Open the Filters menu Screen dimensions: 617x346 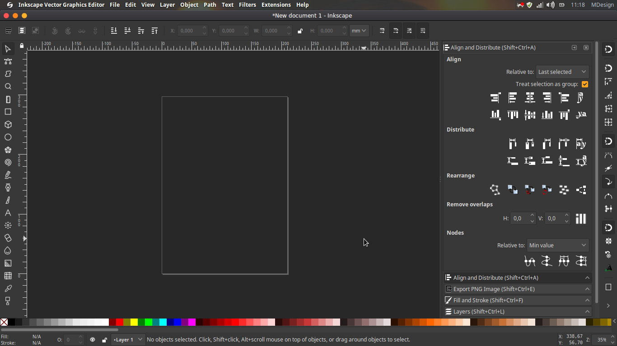pyautogui.click(x=248, y=5)
